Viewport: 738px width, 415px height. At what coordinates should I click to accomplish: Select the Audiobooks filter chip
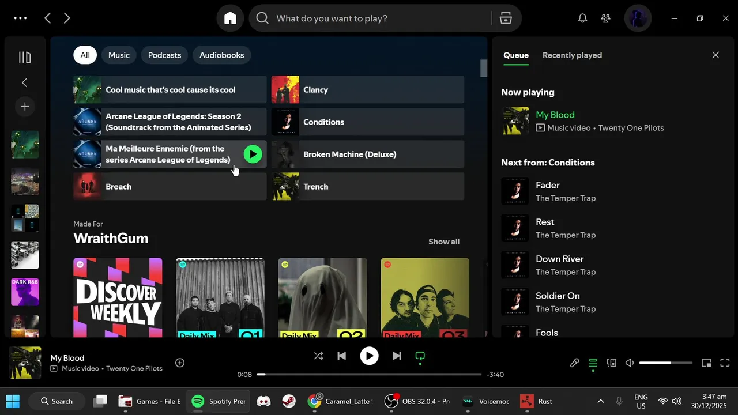point(222,55)
